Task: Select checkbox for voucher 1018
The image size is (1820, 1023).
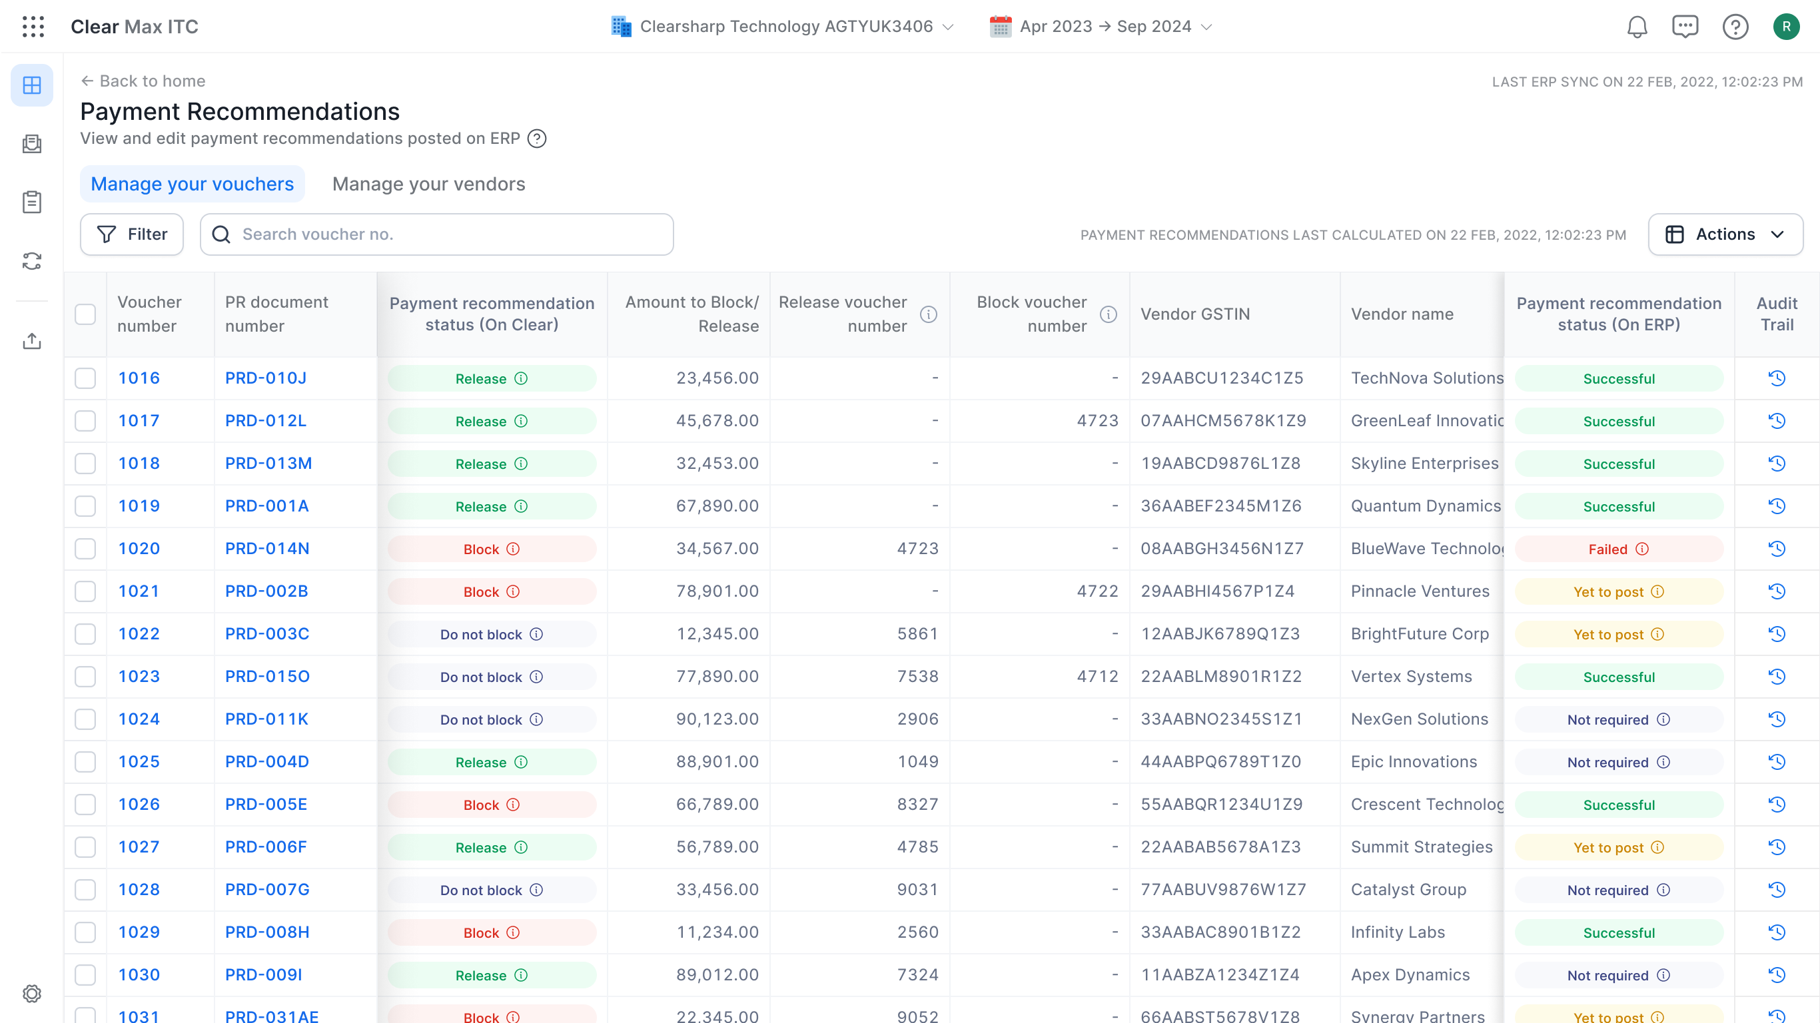Action: point(85,464)
